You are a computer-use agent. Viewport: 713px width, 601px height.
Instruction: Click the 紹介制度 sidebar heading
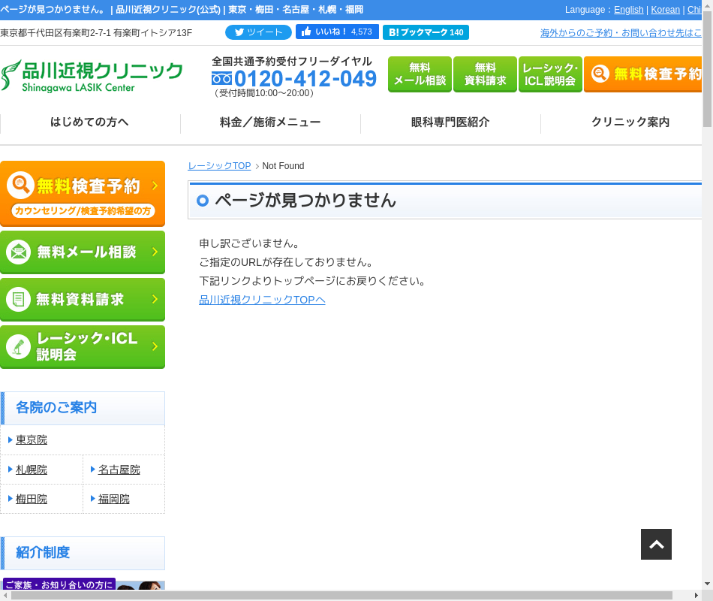pyautogui.click(x=83, y=553)
